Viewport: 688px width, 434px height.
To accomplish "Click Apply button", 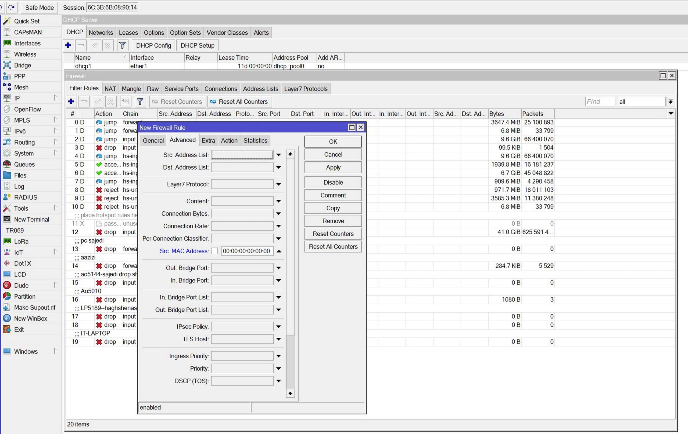I will 333,167.
